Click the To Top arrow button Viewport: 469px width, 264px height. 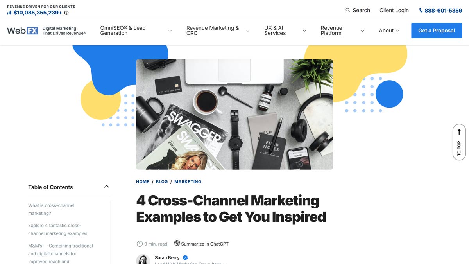pos(459,142)
